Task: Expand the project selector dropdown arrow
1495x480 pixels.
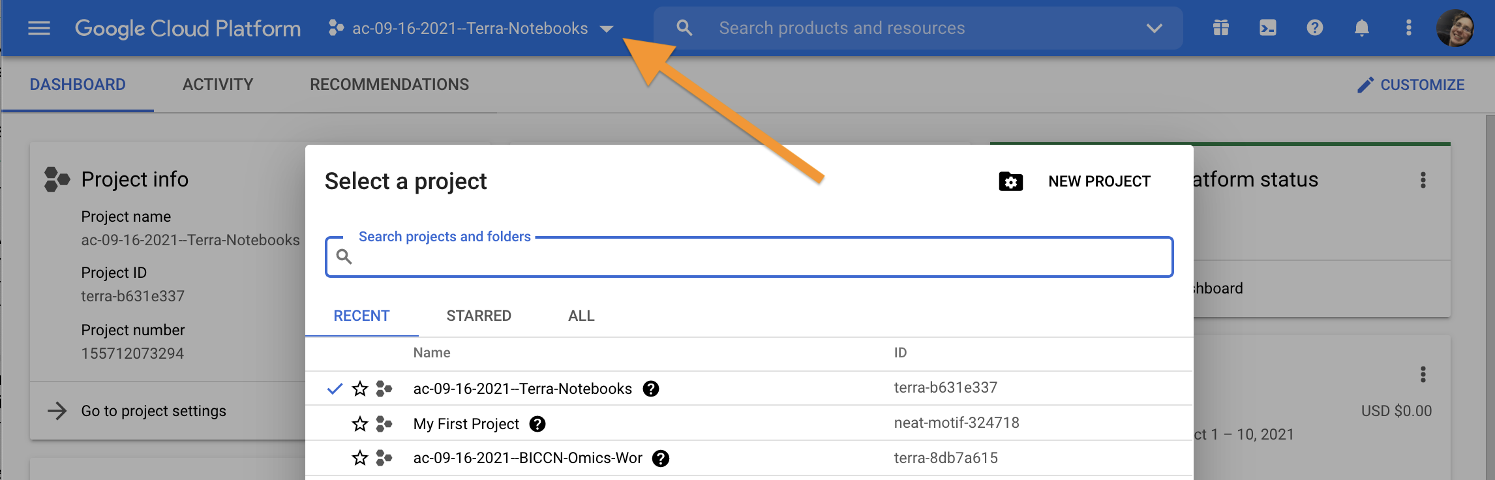Action: 607,29
